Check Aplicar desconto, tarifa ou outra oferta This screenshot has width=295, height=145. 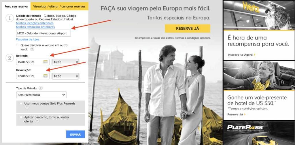21,117
